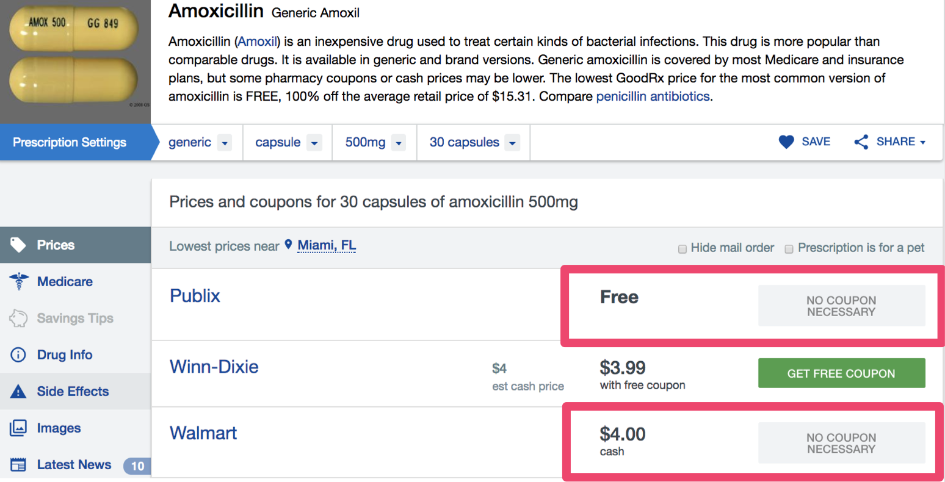The image size is (945, 482).
Task: Click the heart Save icon
Action: (x=786, y=142)
